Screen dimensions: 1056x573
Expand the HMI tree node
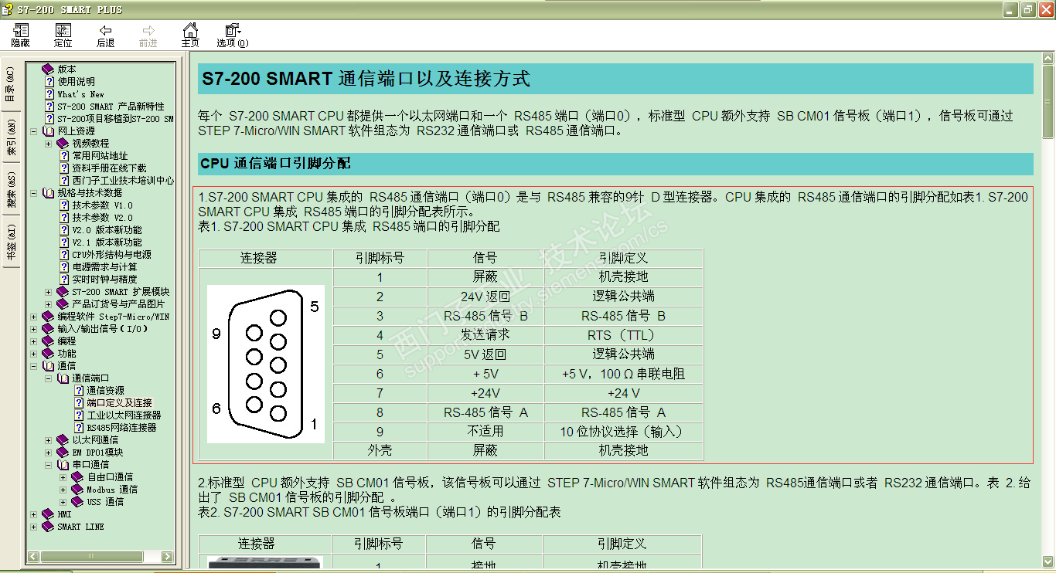pyautogui.click(x=33, y=514)
